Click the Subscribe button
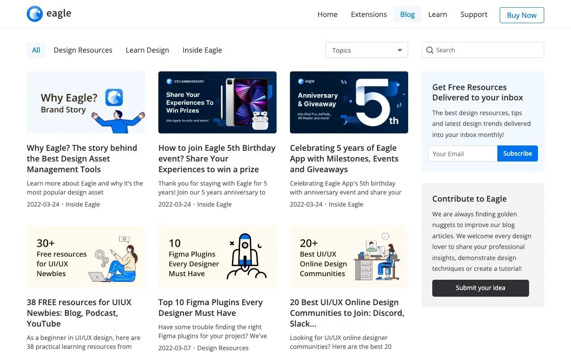 (517, 153)
